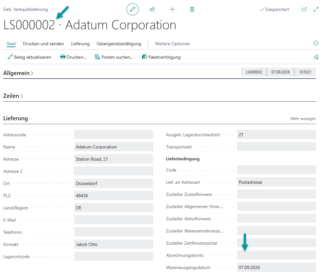Create new record with plus icon

tap(172, 9)
